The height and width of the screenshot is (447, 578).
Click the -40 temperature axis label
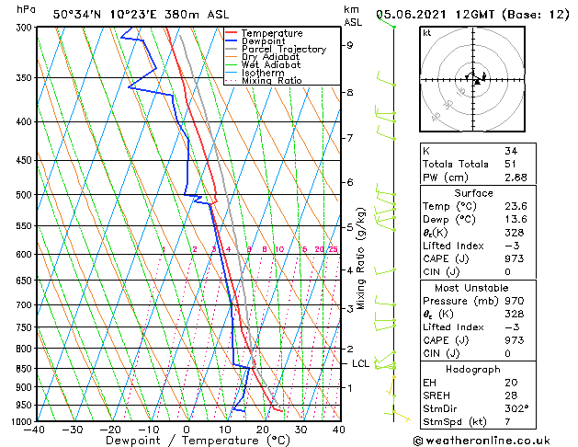[34, 430]
